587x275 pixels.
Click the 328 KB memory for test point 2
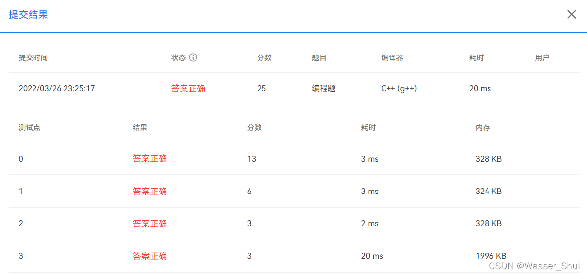(x=489, y=224)
